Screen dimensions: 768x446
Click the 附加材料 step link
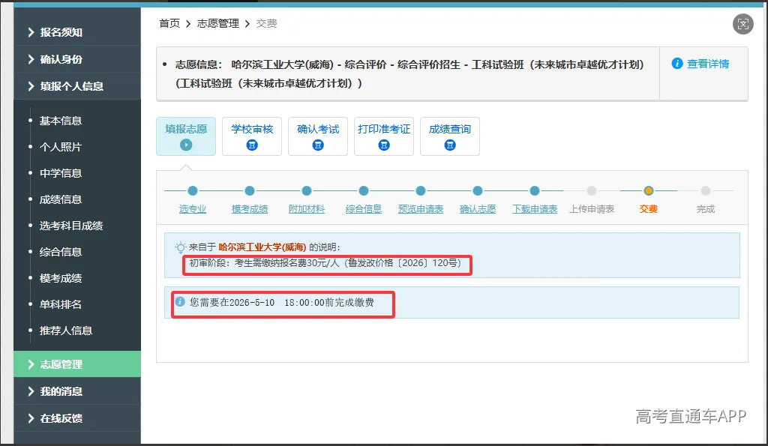coord(307,209)
